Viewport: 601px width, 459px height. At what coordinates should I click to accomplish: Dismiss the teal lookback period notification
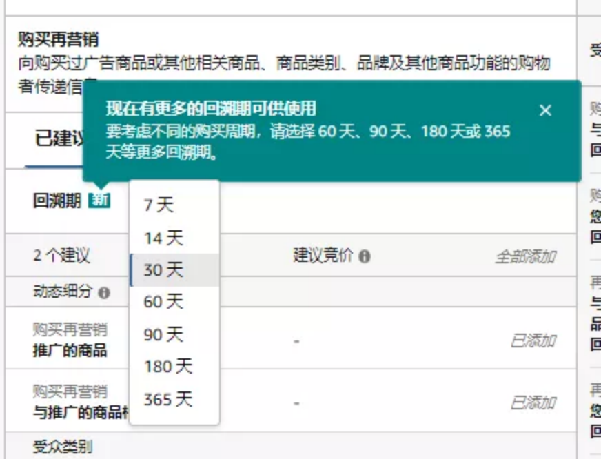pos(545,110)
